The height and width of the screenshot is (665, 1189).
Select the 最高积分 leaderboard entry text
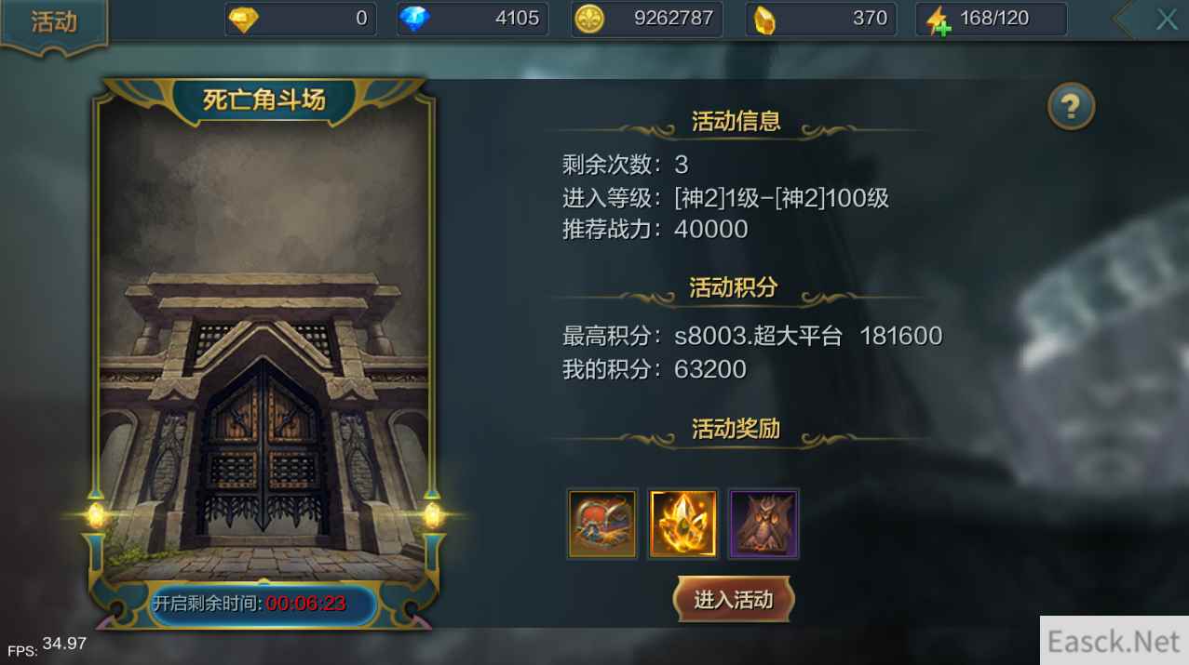[x=752, y=336]
